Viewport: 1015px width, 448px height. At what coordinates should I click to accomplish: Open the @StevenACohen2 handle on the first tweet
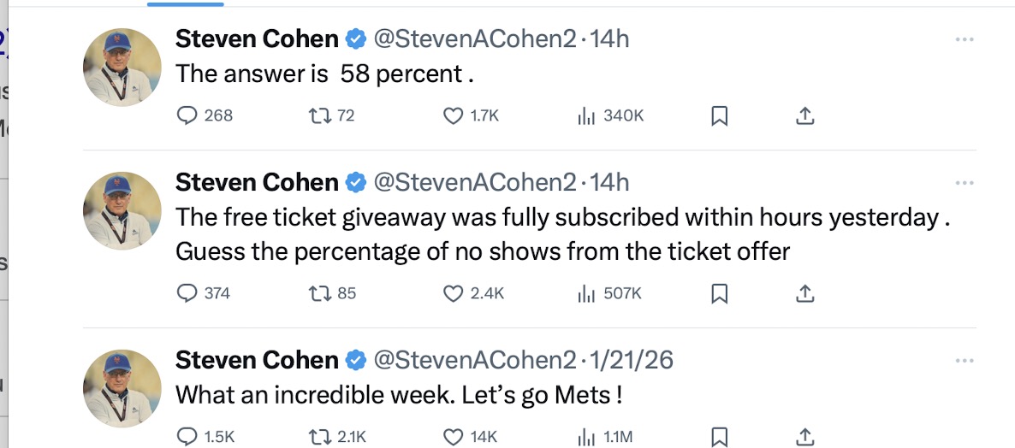click(475, 38)
